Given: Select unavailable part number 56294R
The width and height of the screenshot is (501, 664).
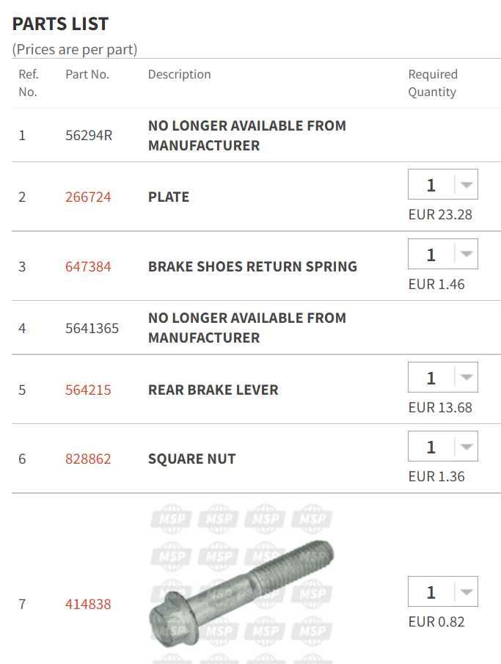Looking at the screenshot, I should point(89,135).
